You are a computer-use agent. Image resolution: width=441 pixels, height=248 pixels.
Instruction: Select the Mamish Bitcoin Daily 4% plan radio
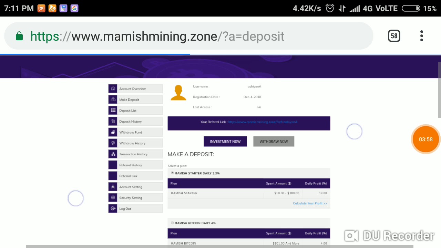[172, 223]
